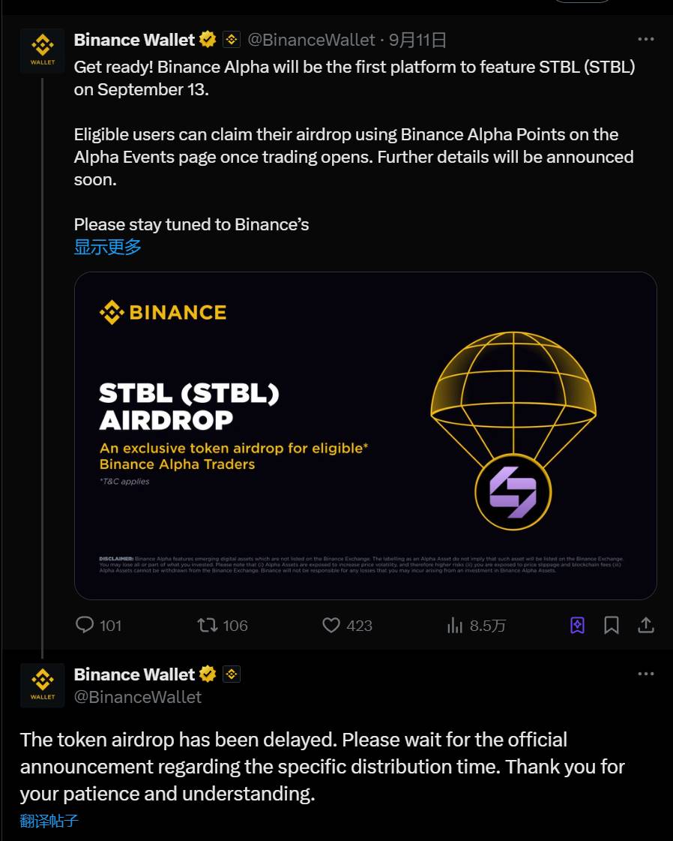
Task: Open more options on the first tweet
Action: [645, 40]
